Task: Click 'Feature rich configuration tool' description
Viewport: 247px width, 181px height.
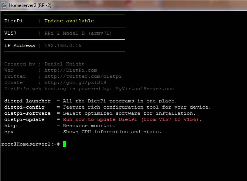Action: [137, 107]
